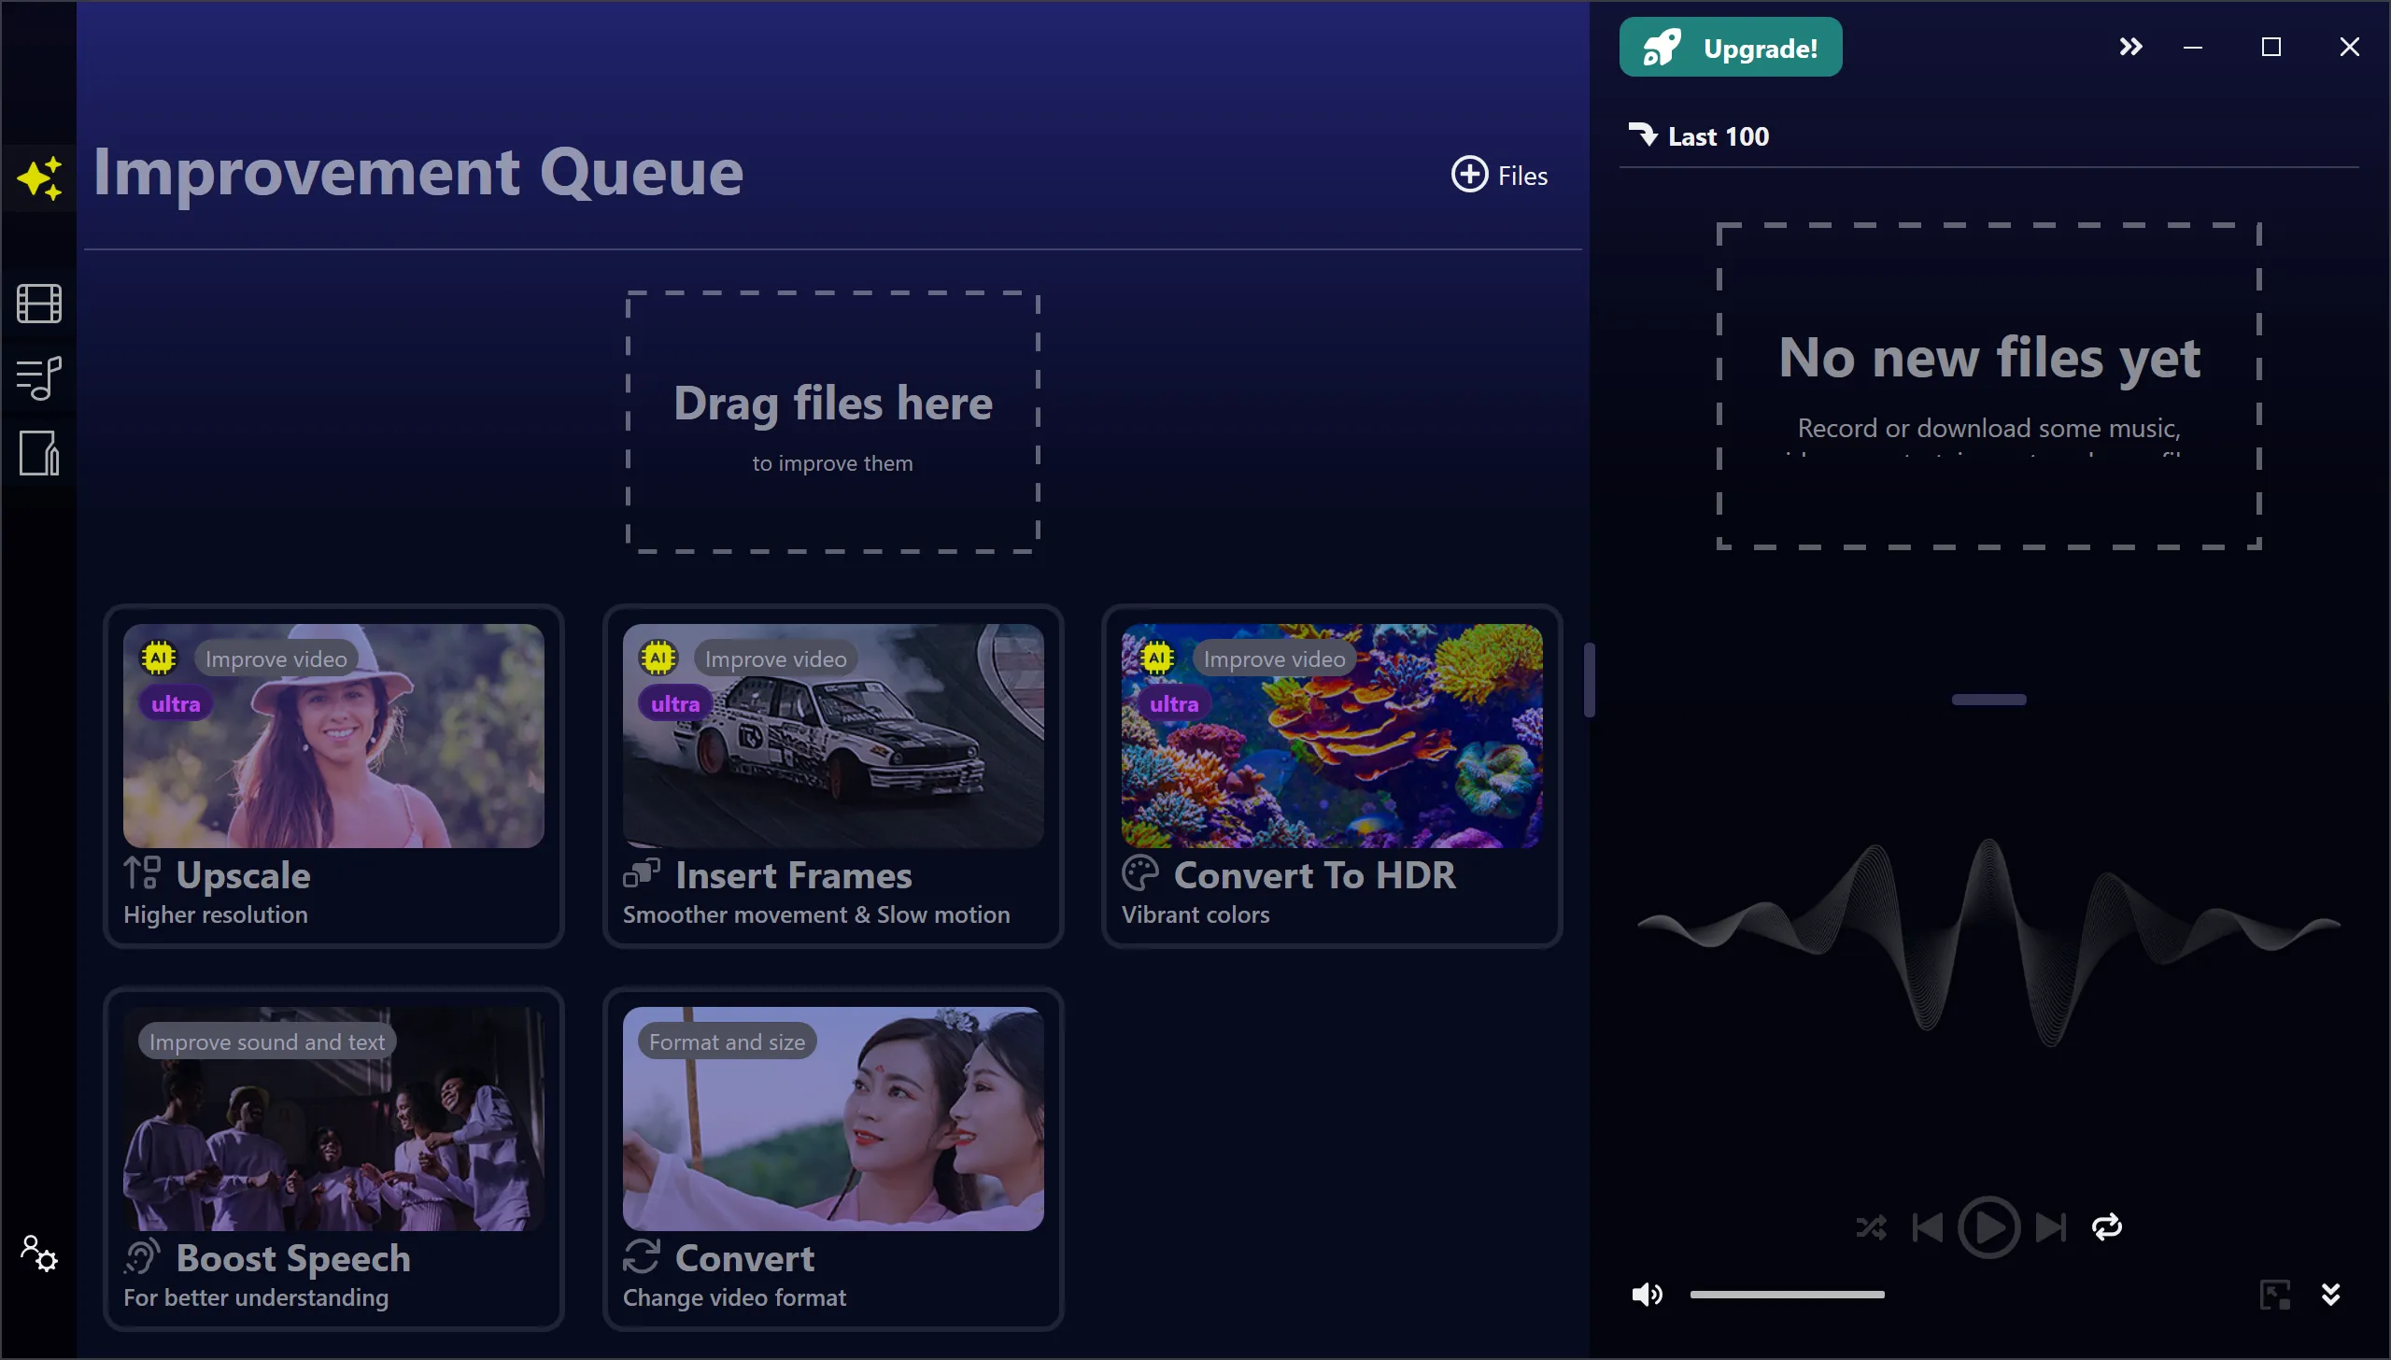
Task: Expand the bottom double chevron down
Action: 2330,1295
